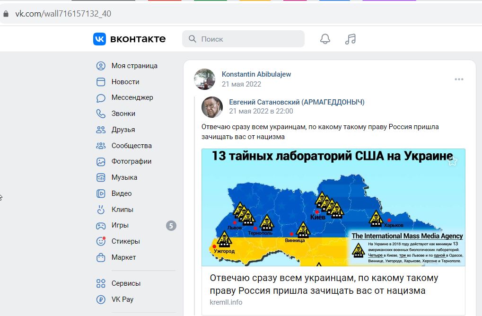The image size is (482, 316).
Task: Click the Друзья people icon
Action: pos(101,130)
